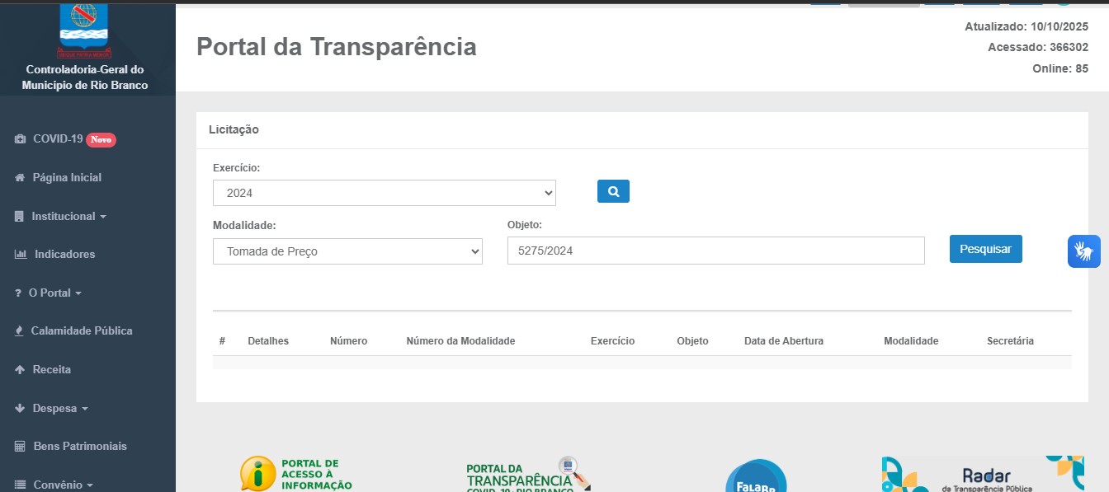Open the Portal de Acesso à Informação logo
The image size is (1109, 492).
(296, 474)
